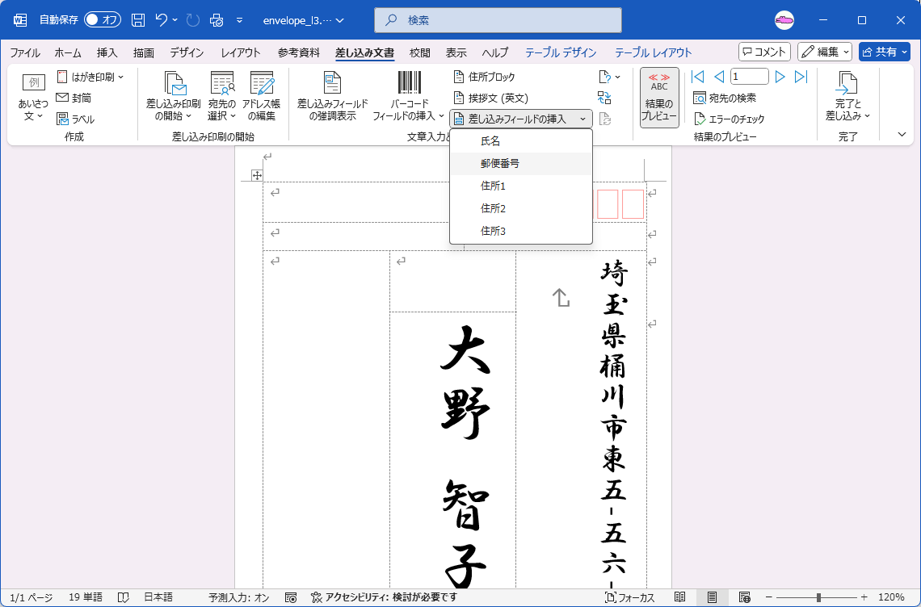Switch to 挿入 tab
This screenshot has height=607, width=921.
107,52
